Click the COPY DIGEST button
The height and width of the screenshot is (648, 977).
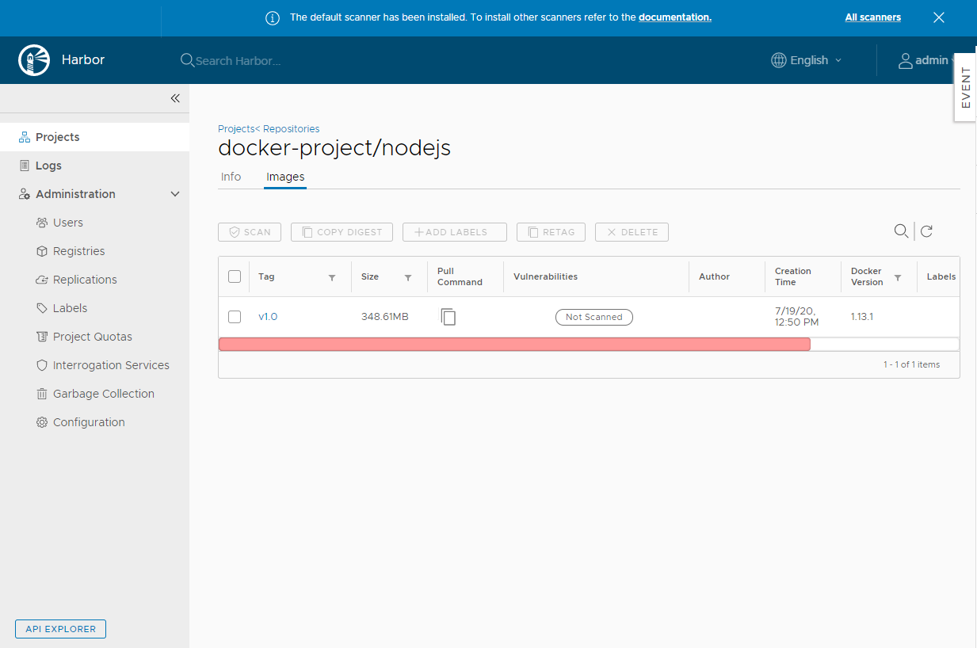click(342, 232)
